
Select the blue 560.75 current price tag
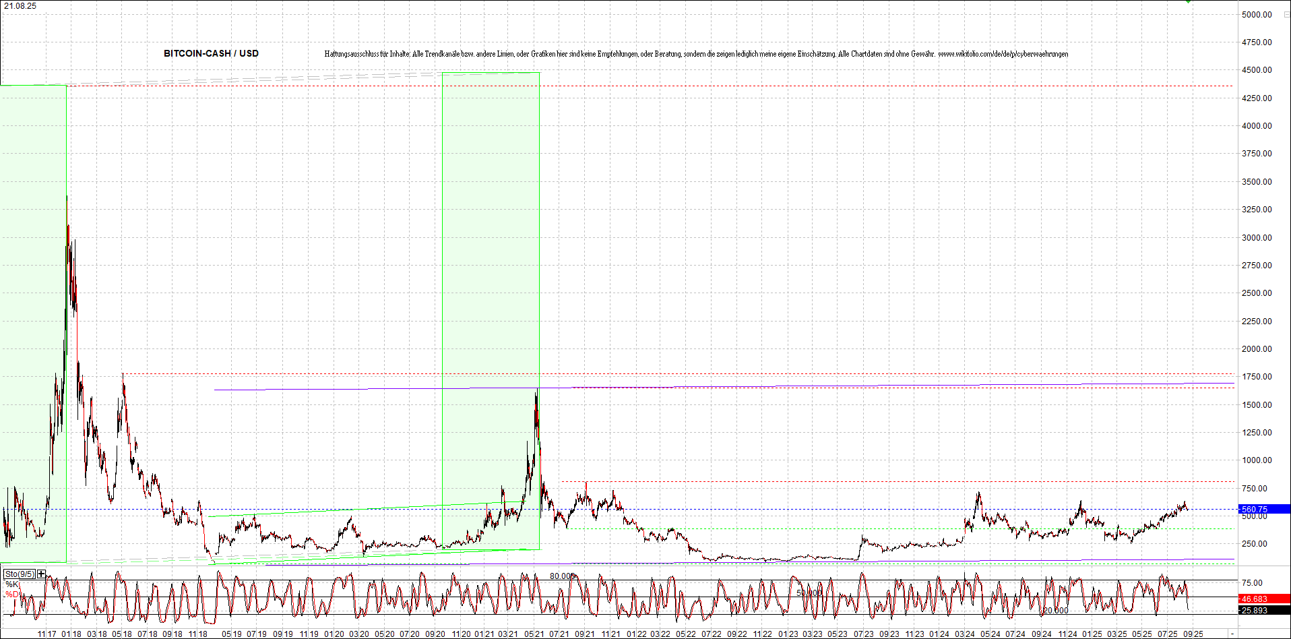tap(1264, 510)
